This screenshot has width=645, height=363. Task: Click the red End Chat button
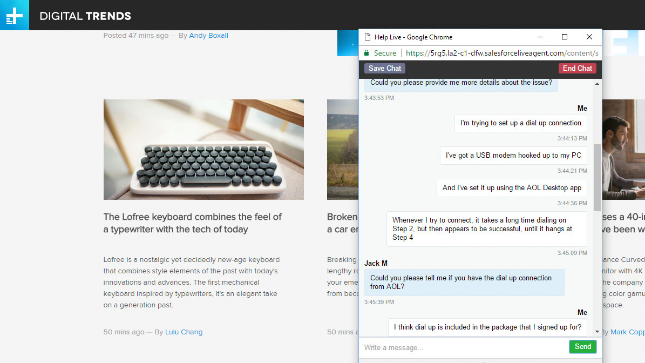578,68
